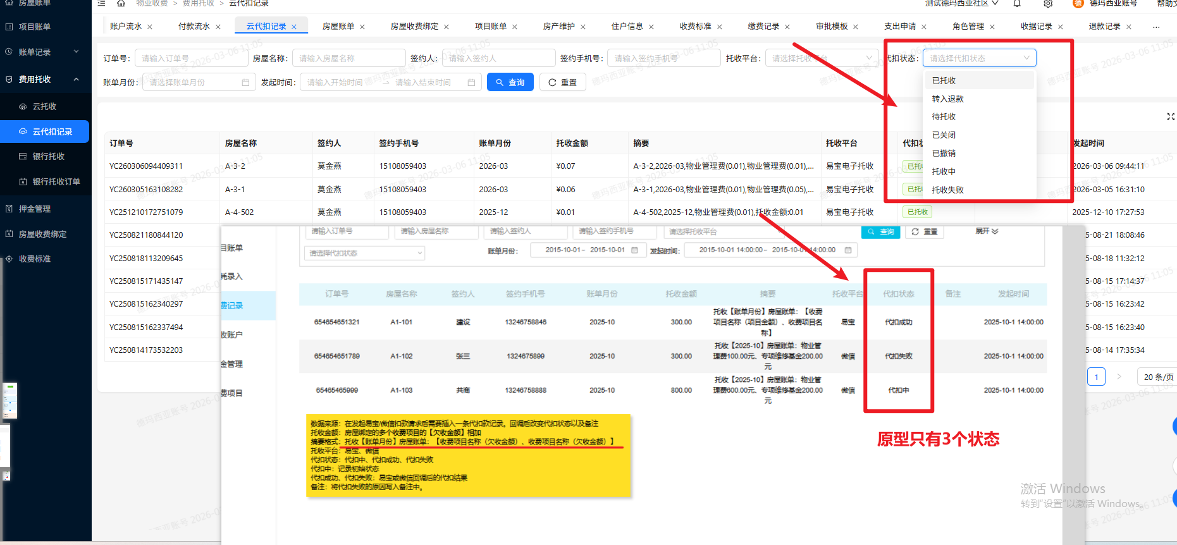The height and width of the screenshot is (545, 1177).
Task: Show more tabs with the ellipsis icon
Action: pos(1156,27)
